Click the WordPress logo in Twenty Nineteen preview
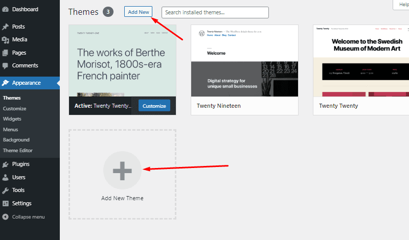 [201, 33]
